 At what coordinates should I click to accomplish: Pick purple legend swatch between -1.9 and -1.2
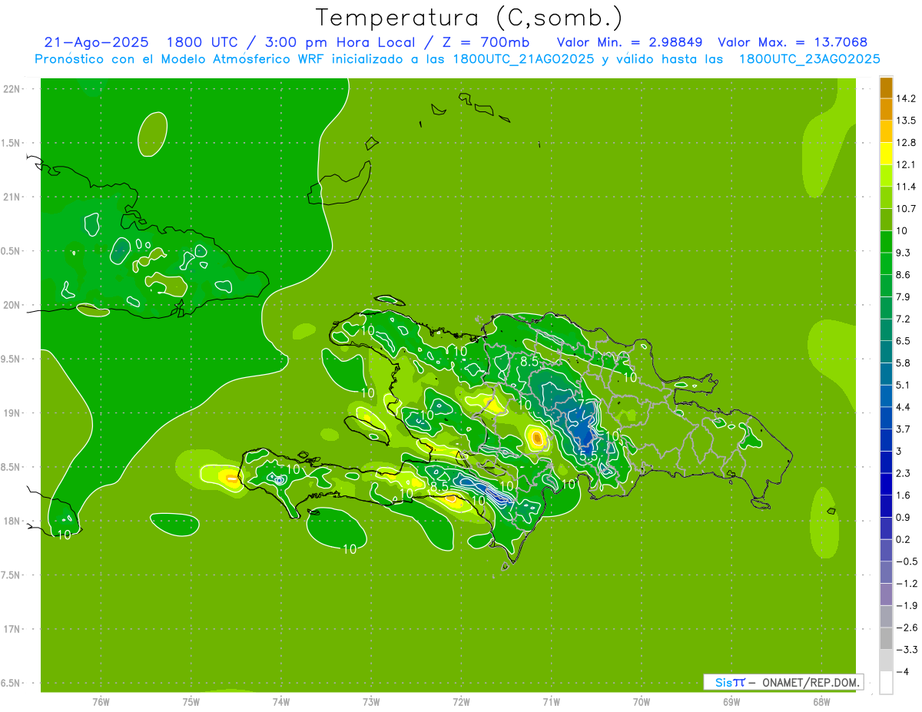point(886,595)
